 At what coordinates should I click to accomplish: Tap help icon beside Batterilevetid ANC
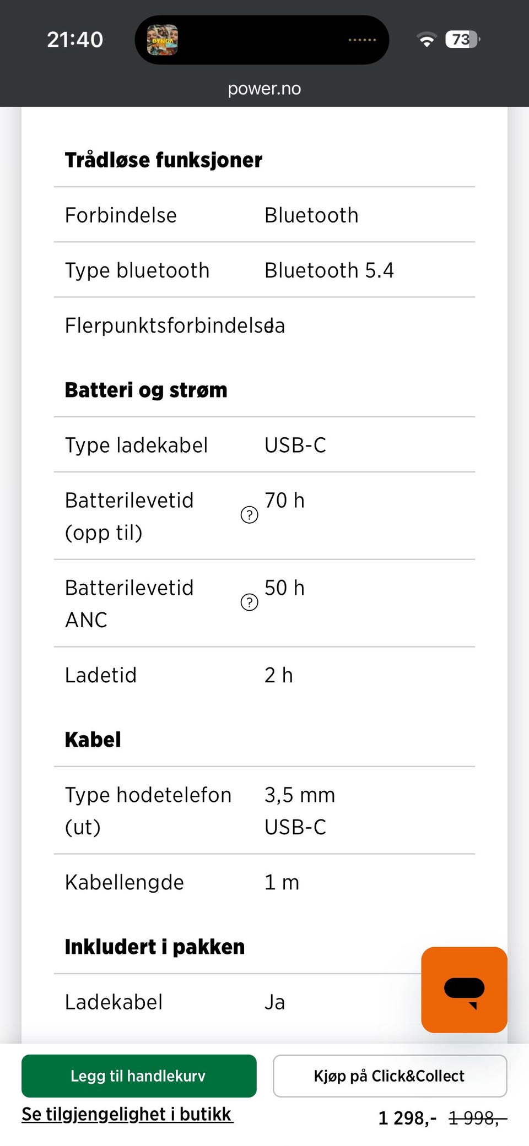[x=250, y=602]
